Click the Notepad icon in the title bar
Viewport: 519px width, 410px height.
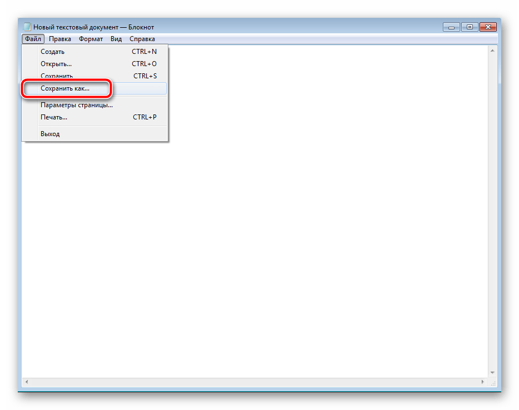coord(27,27)
